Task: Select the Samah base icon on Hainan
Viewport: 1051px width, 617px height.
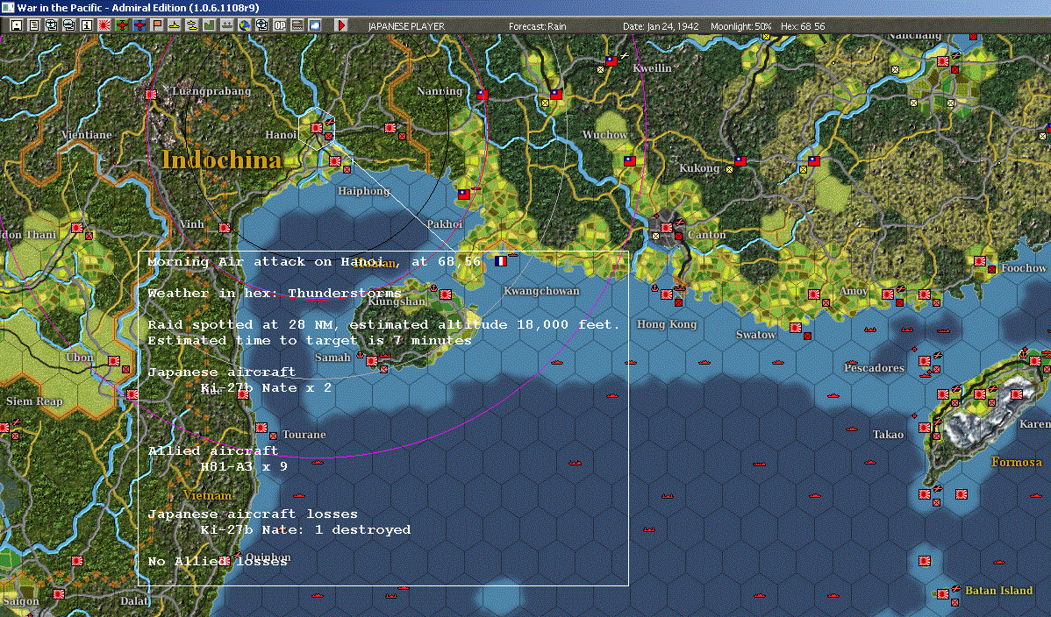Action: tap(372, 361)
